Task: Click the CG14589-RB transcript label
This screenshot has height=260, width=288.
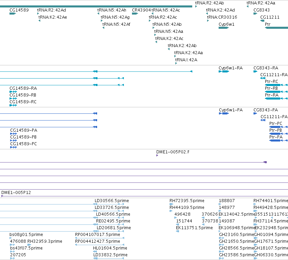Action: click(23, 95)
